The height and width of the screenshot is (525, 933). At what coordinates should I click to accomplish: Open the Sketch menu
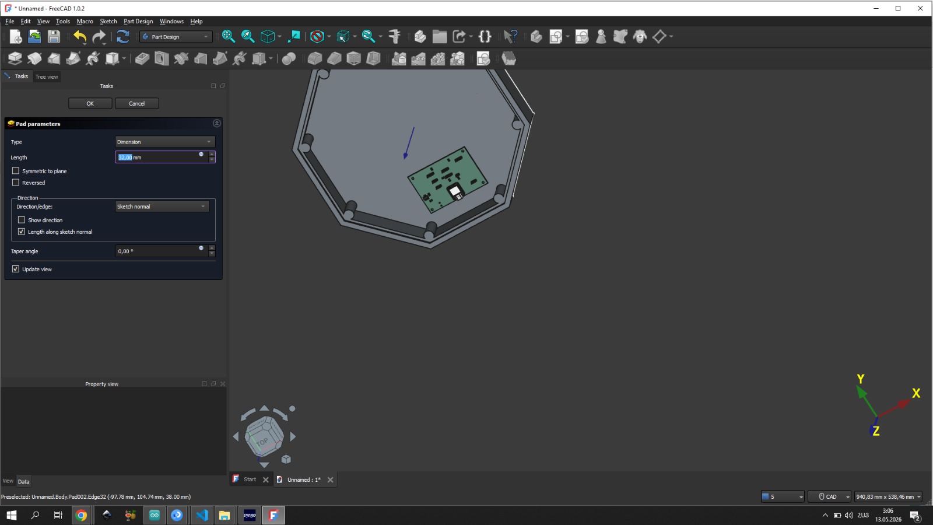point(108,21)
